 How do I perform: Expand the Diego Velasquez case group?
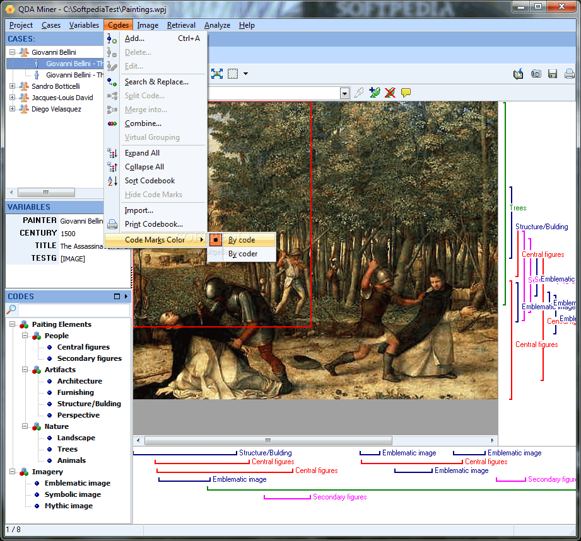[x=12, y=109]
